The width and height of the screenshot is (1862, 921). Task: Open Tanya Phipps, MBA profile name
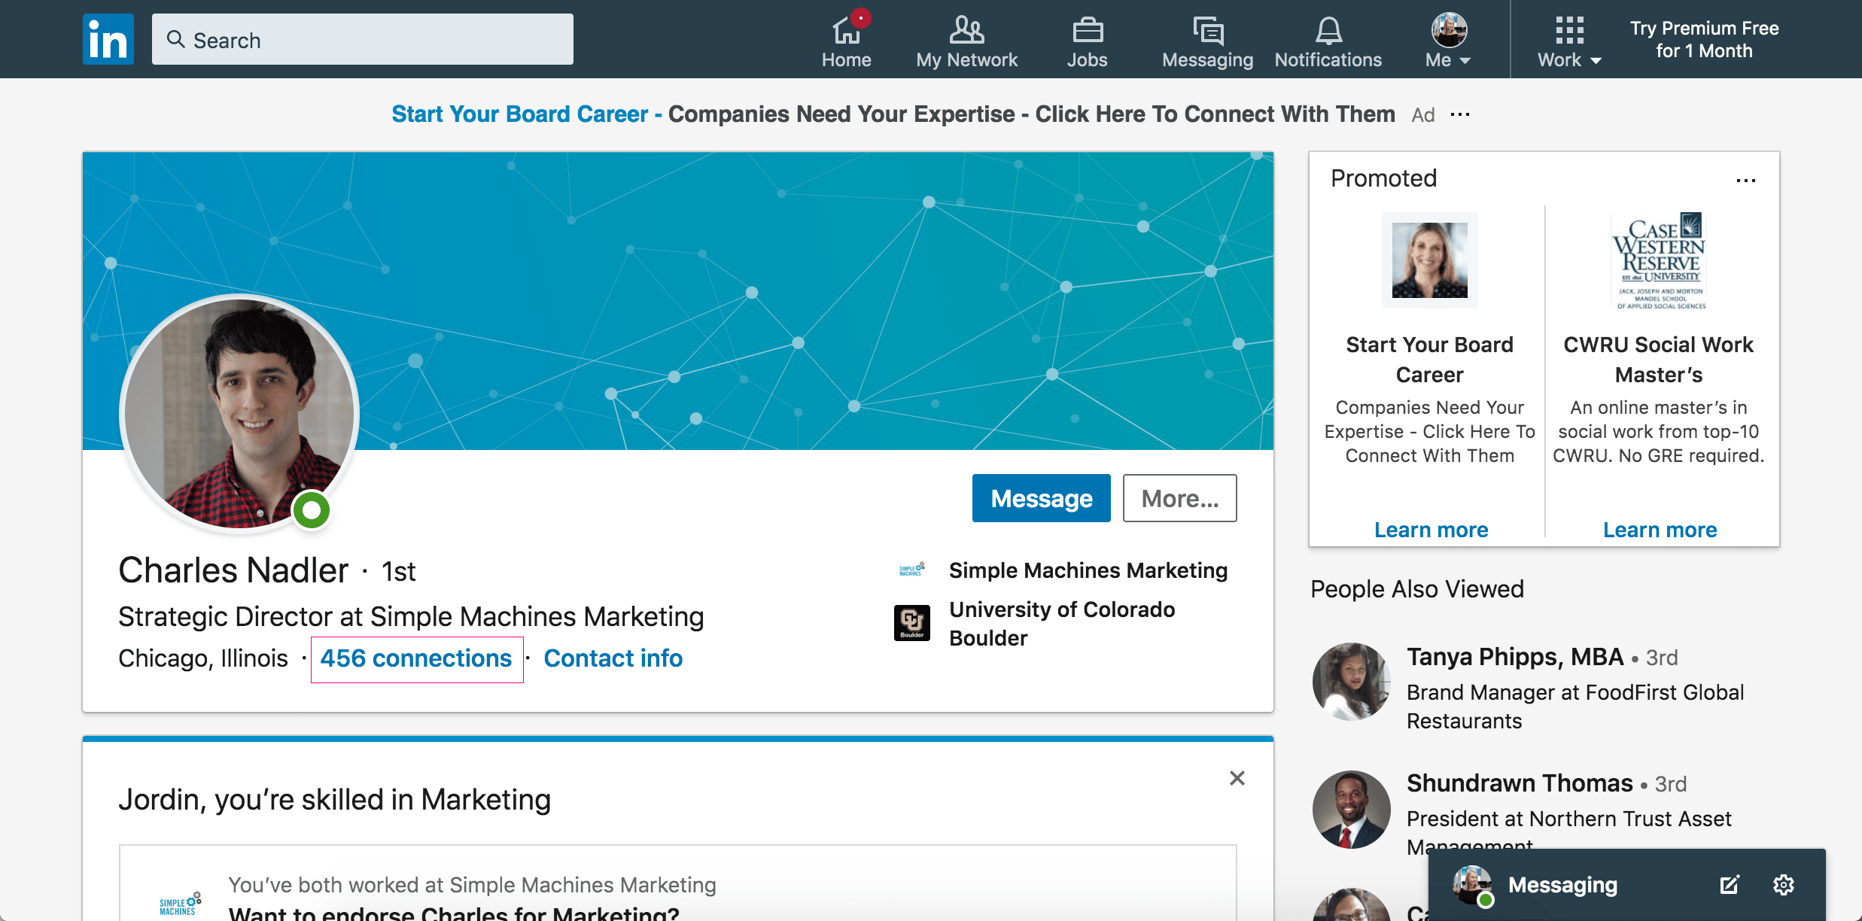point(1515,657)
